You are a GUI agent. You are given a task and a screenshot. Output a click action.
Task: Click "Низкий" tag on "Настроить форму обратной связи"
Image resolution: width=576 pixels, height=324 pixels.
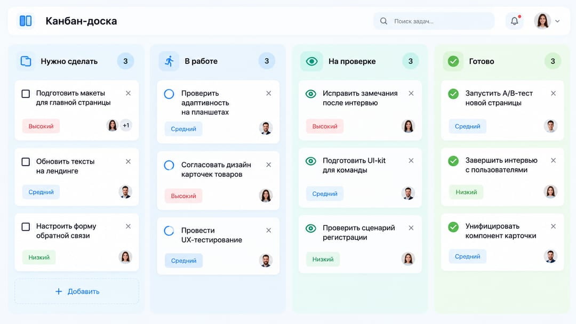coord(39,257)
